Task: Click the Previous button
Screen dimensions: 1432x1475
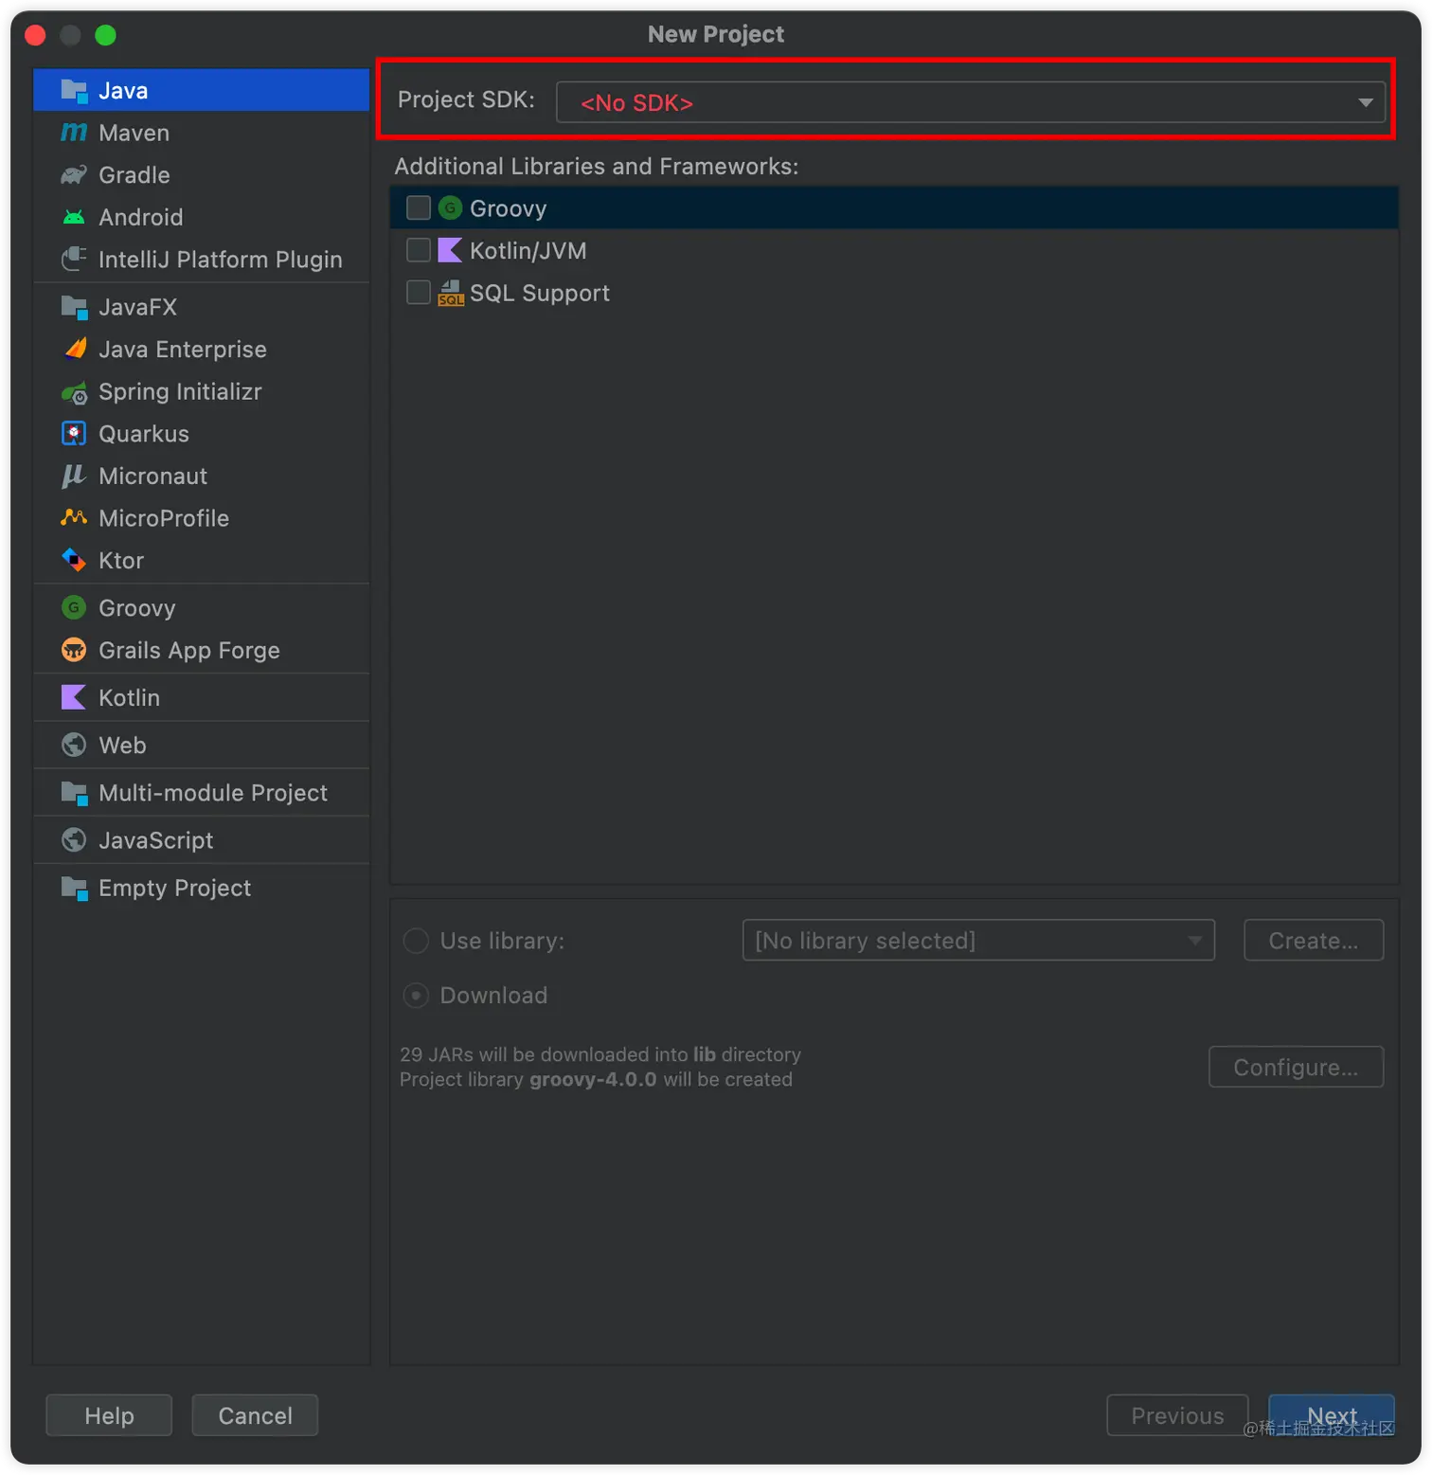Action: 1177,1417
